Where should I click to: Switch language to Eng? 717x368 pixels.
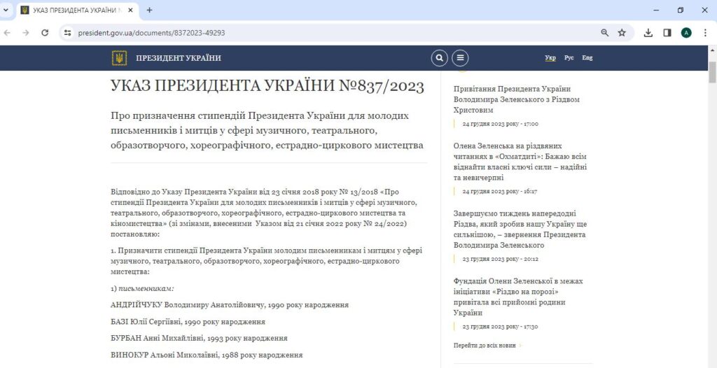tap(587, 58)
